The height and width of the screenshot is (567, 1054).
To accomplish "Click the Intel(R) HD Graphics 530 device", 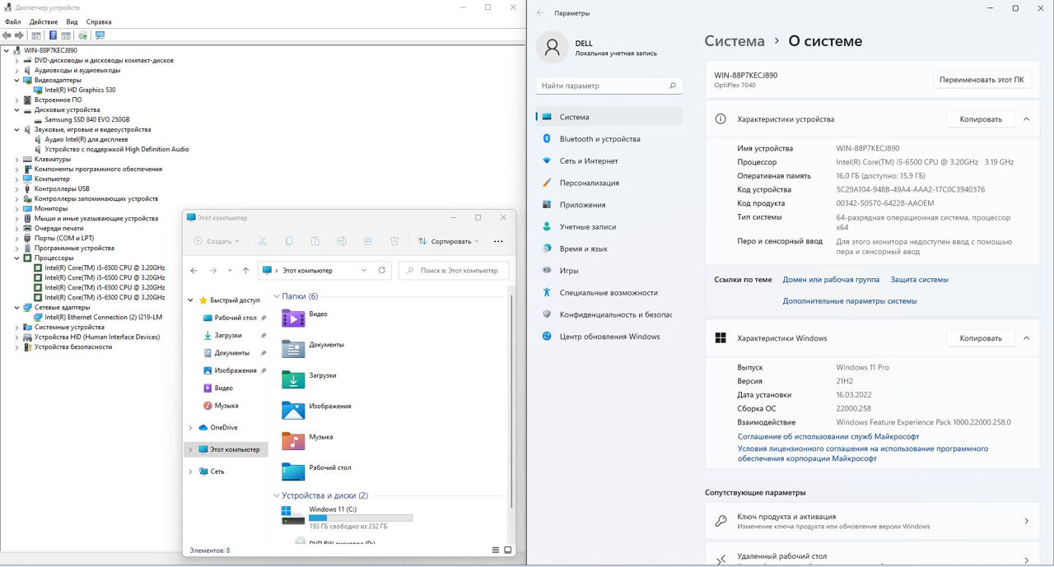I will coord(80,90).
